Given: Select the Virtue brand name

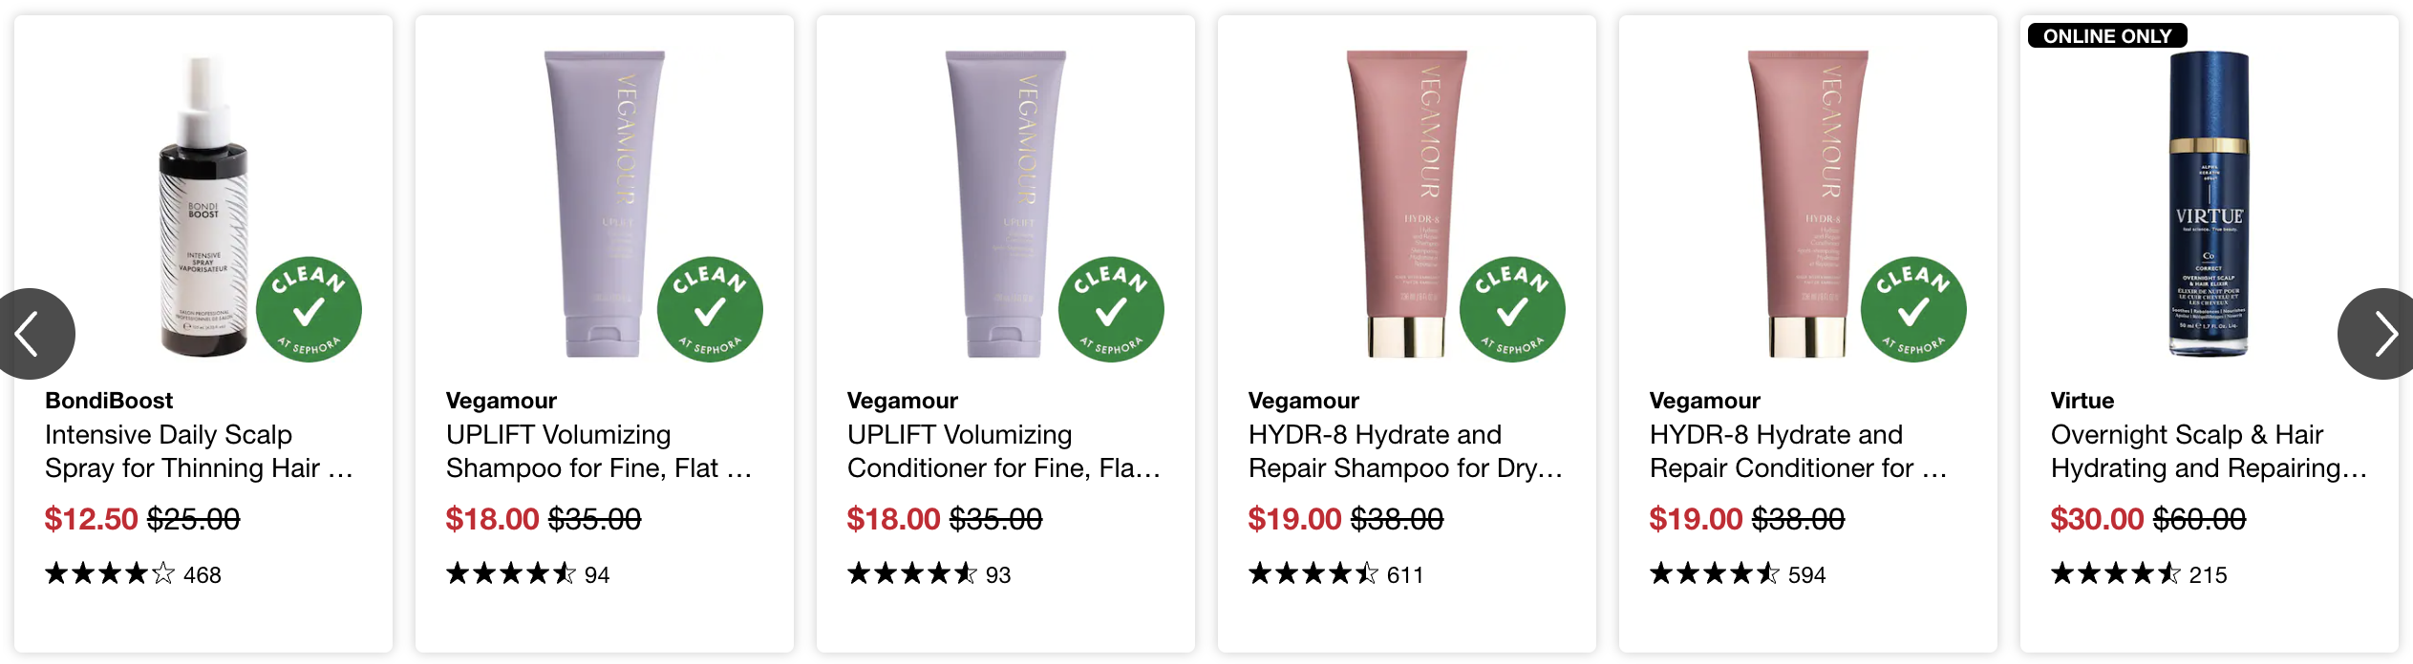Looking at the screenshot, I should 2082,401.
